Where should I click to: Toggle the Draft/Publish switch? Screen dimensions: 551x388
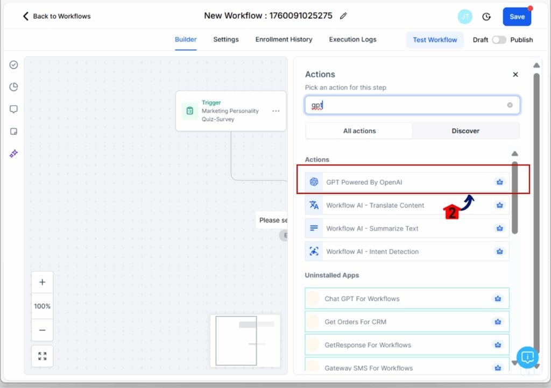click(499, 40)
